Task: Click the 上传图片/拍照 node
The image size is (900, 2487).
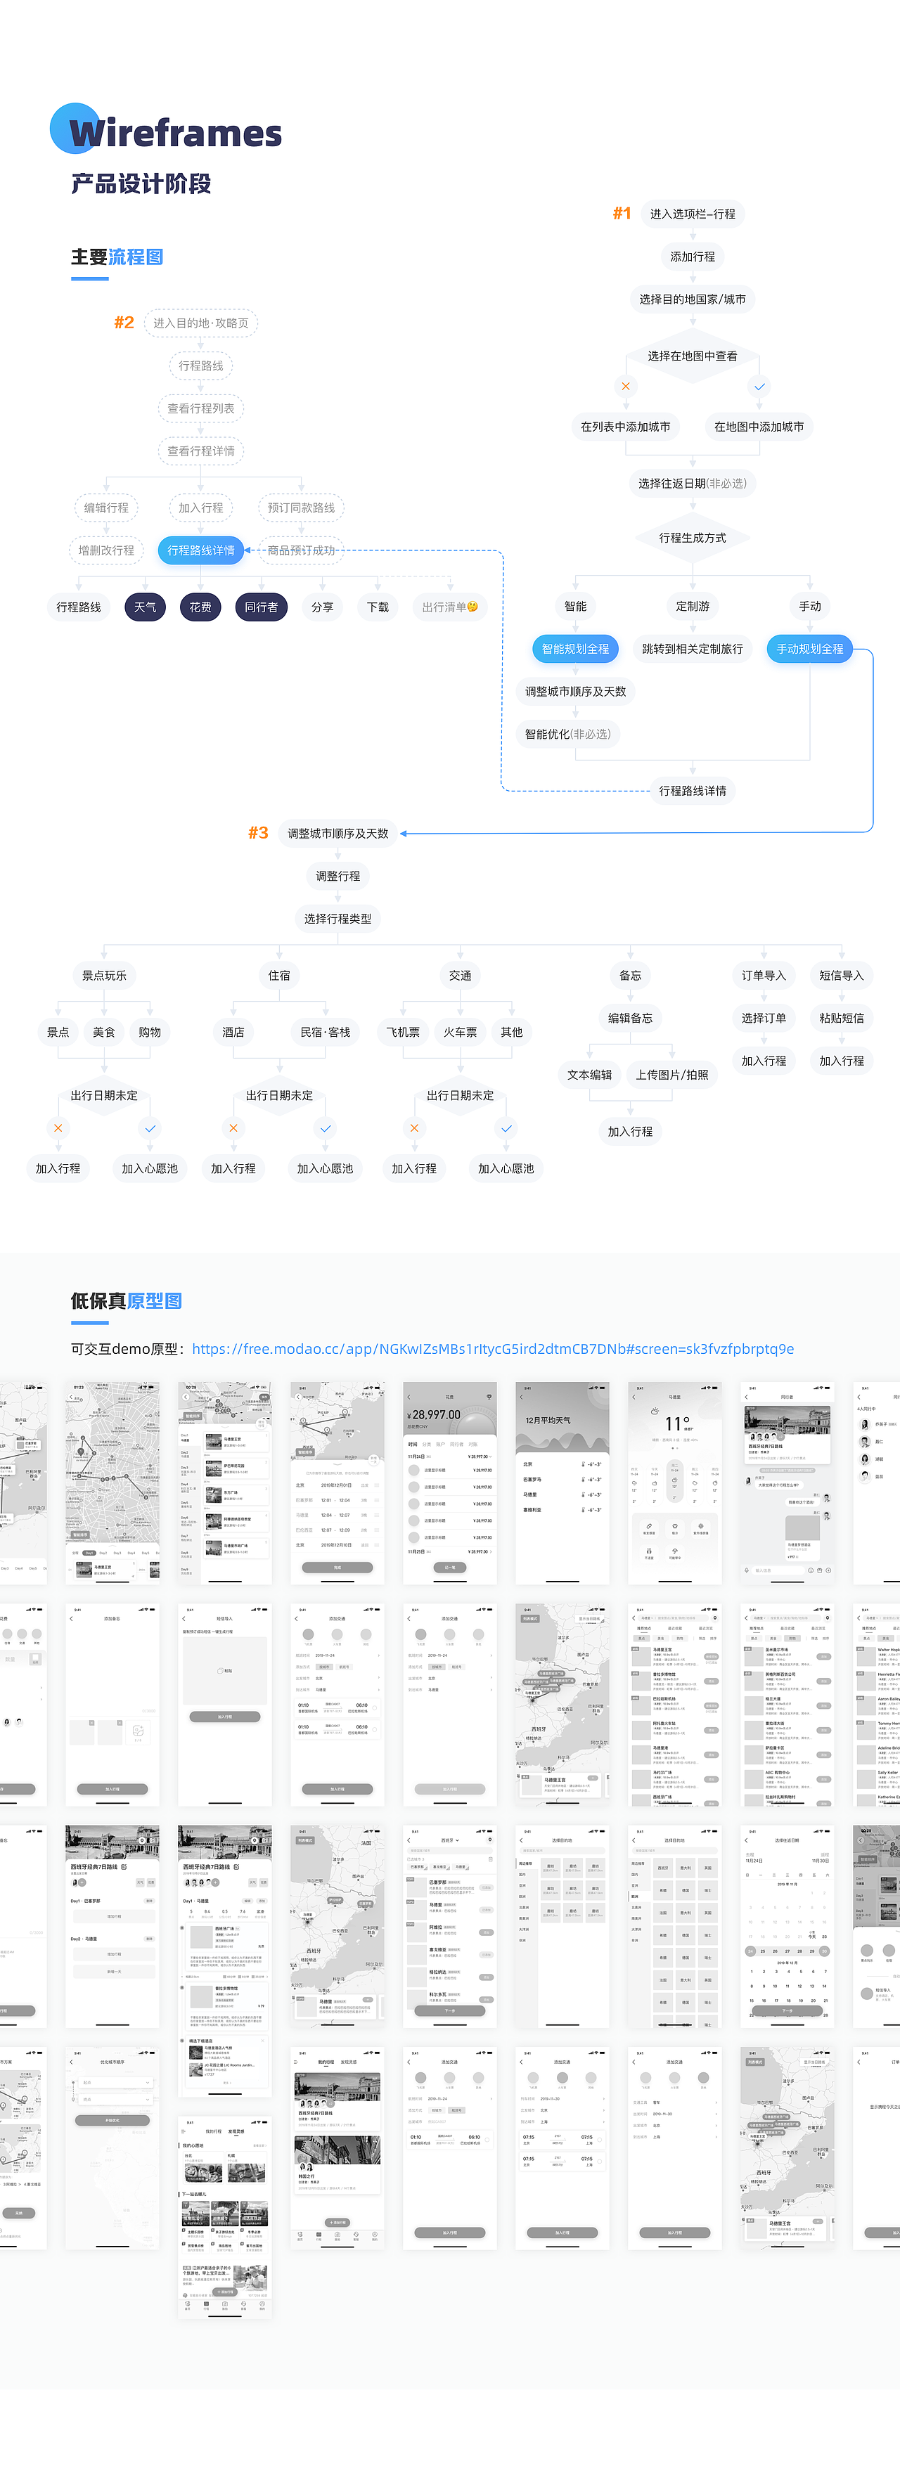Action: pyautogui.click(x=672, y=1075)
